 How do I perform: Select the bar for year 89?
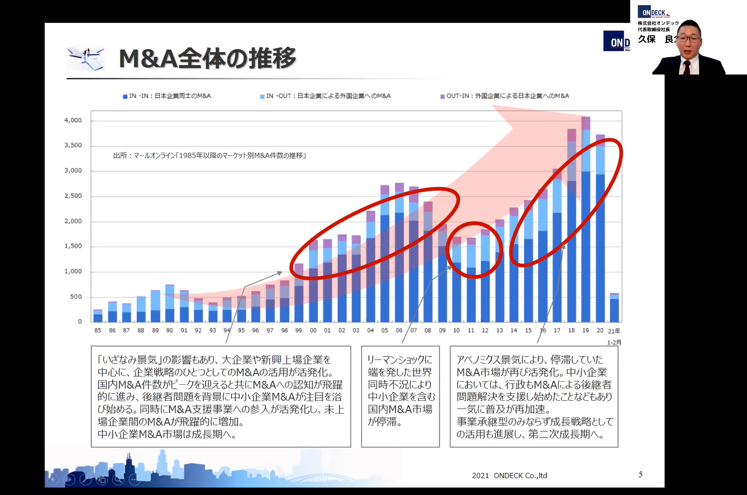[x=155, y=306]
